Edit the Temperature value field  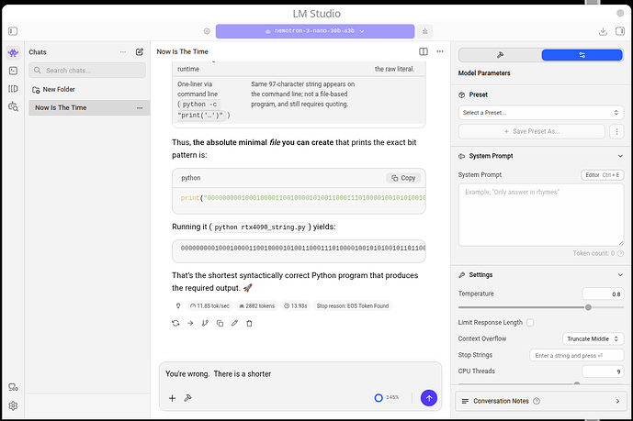click(x=603, y=294)
